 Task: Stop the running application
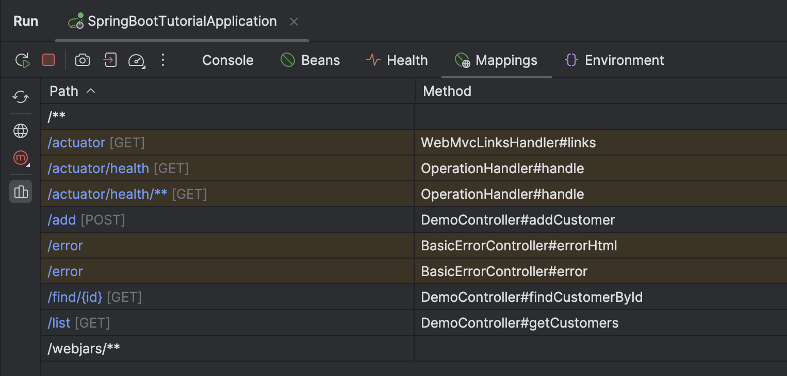(48, 60)
